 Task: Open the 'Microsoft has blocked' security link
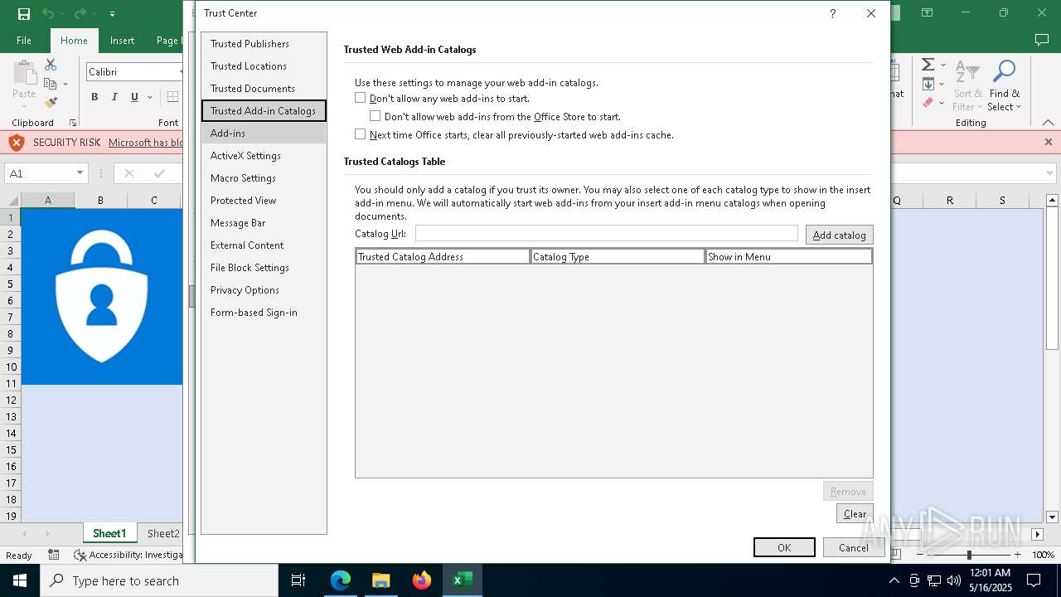pos(145,143)
